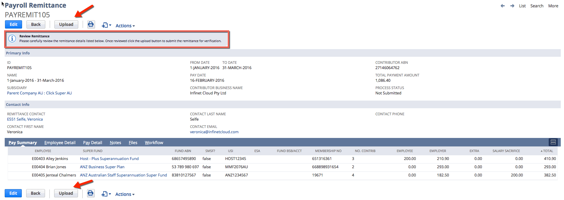Go to next record arrow

[x=512, y=6]
